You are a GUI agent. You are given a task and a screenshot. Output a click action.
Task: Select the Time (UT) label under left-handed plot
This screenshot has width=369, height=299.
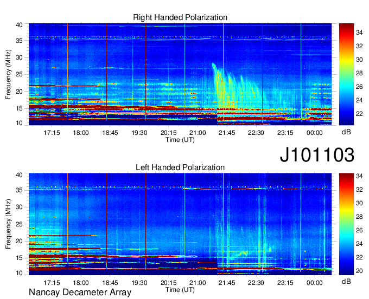point(180,290)
